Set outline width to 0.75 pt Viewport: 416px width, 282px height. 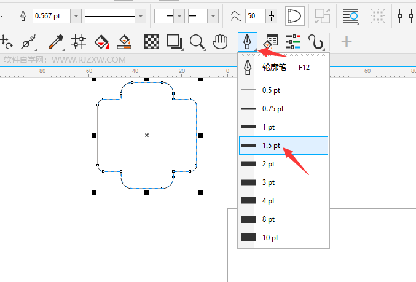(x=283, y=109)
